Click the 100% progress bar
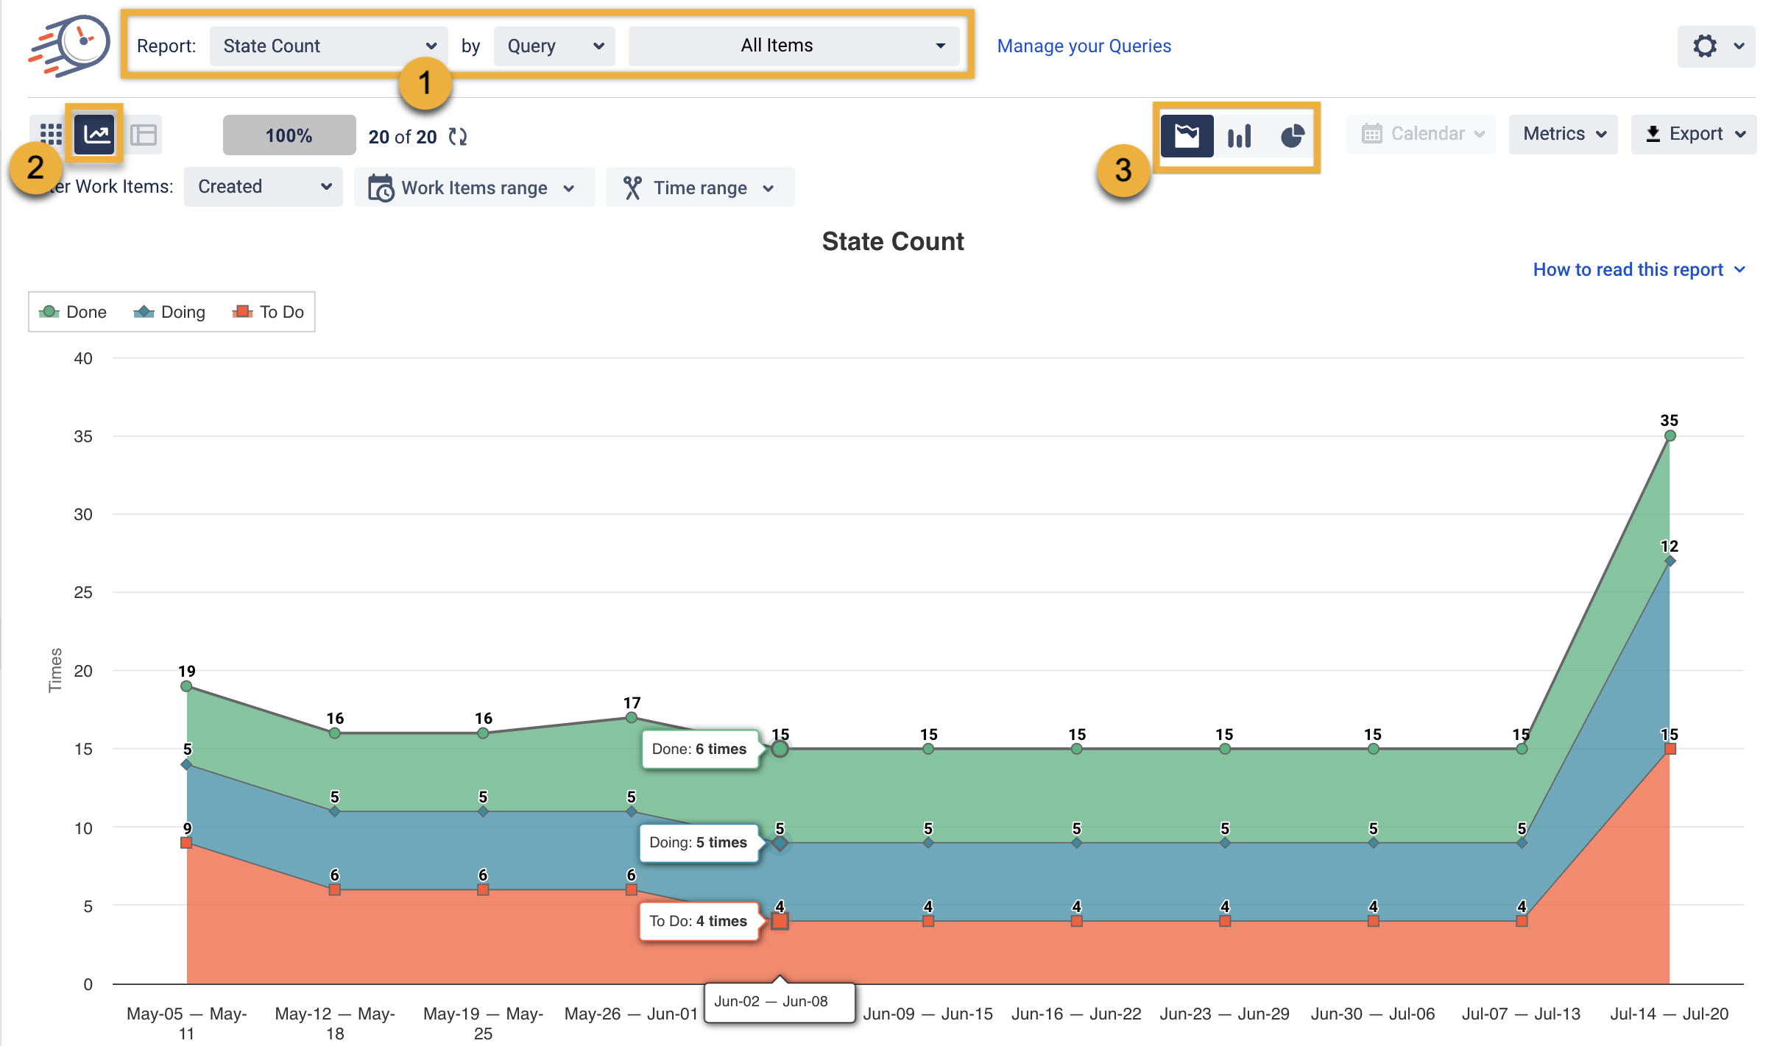This screenshot has height=1046, width=1777. (289, 135)
